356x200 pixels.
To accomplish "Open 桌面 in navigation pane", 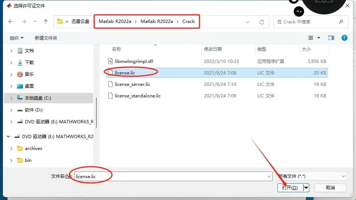I will (x=29, y=86).
